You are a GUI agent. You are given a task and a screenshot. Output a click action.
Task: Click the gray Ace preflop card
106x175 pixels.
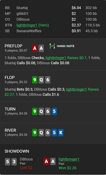[41, 48]
